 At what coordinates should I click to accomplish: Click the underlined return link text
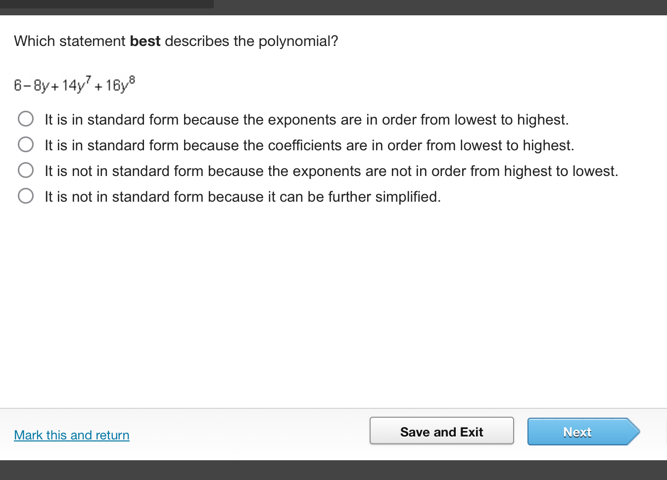pyautogui.click(x=71, y=435)
